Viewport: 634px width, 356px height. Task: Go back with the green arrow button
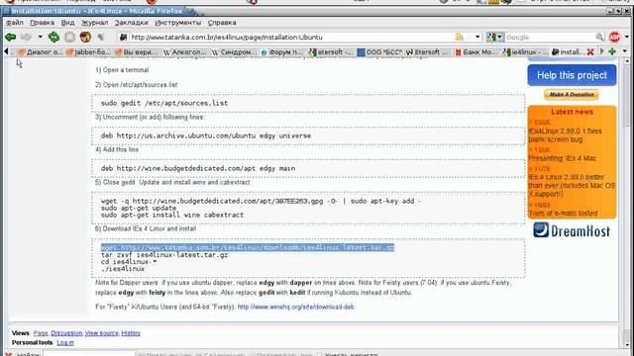tap(11, 38)
